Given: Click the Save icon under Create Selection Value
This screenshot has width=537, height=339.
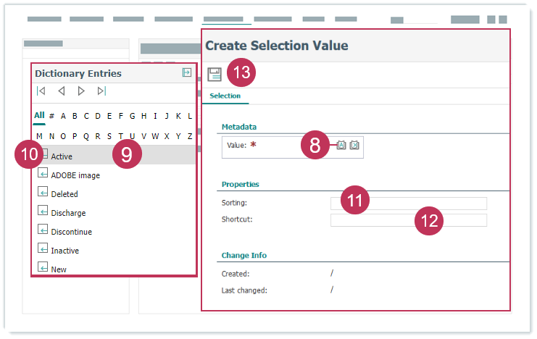Looking at the screenshot, I should click(215, 75).
